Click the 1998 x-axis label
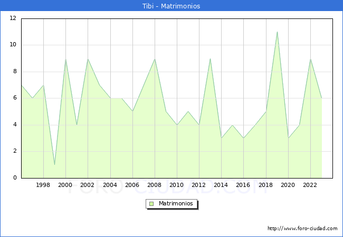The image size is (343, 237). (43, 185)
